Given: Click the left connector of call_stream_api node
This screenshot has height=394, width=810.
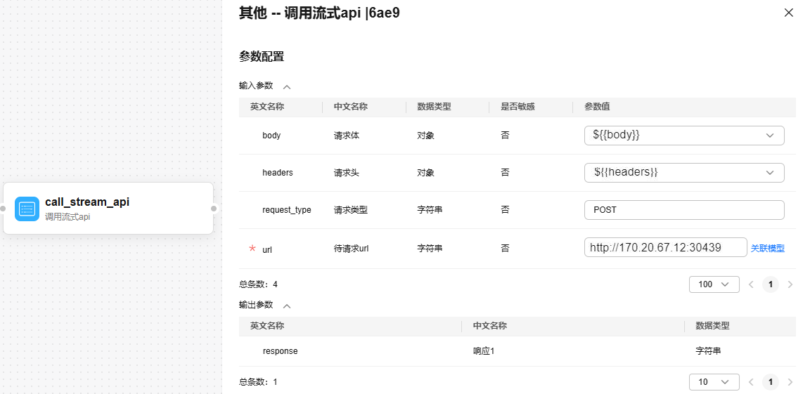Looking at the screenshot, I should 3,209.
